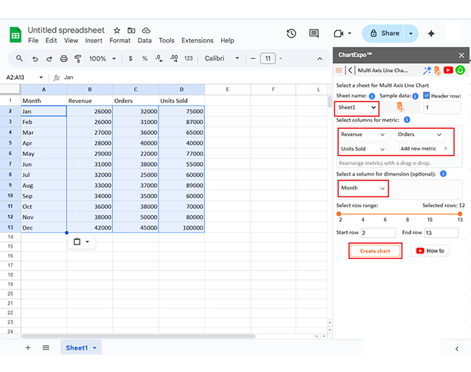Click the green notification bell icon

pyautogui.click(x=459, y=70)
